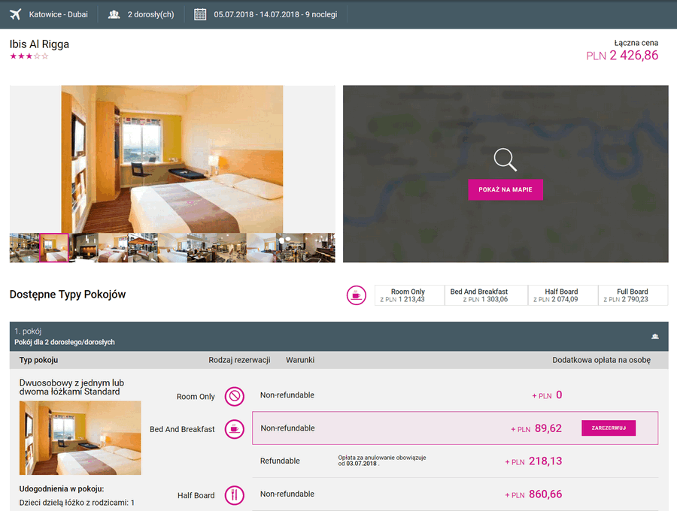Click the Warunki column header
Viewport: 677px width, 511px height.
pos(300,360)
